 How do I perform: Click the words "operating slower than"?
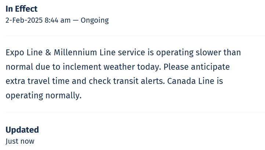(x=199, y=52)
